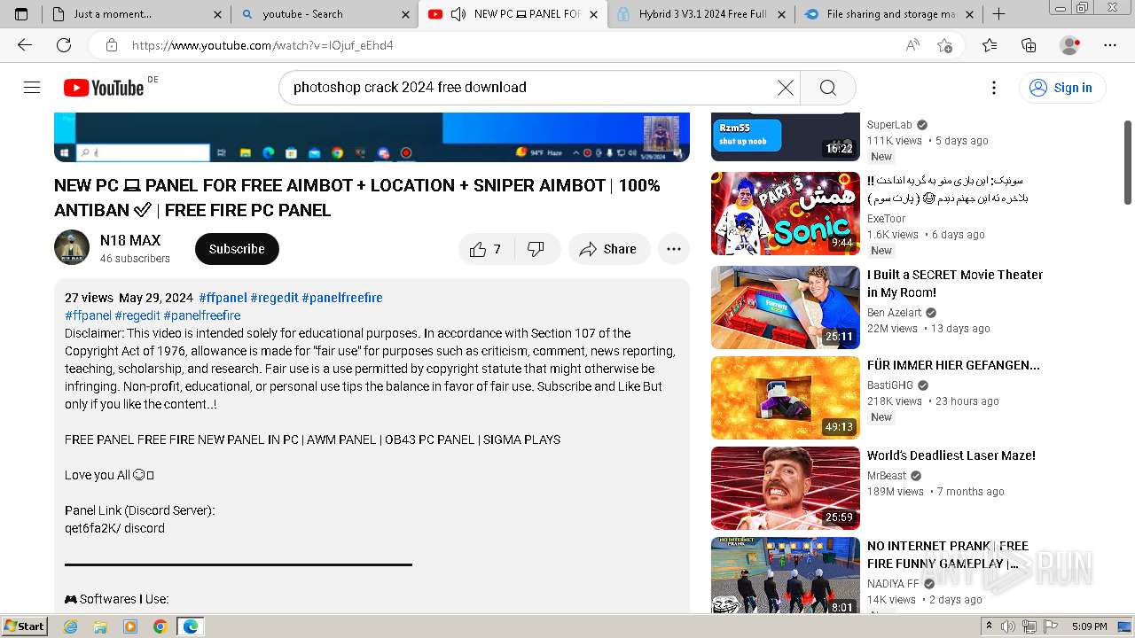The image size is (1135, 638).
Task: View site information lock icon
Action: coord(112,45)
